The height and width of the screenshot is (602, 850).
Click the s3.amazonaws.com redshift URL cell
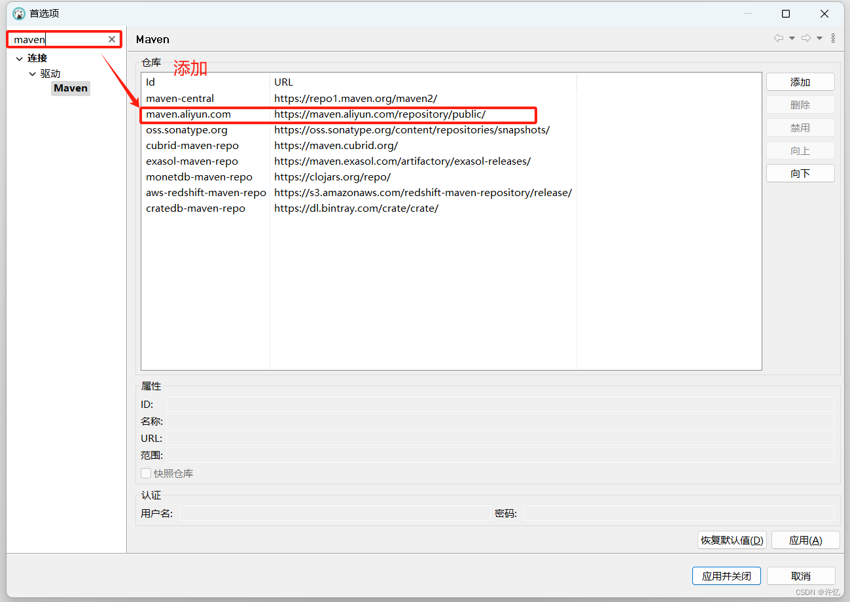(x=423, y=192)
